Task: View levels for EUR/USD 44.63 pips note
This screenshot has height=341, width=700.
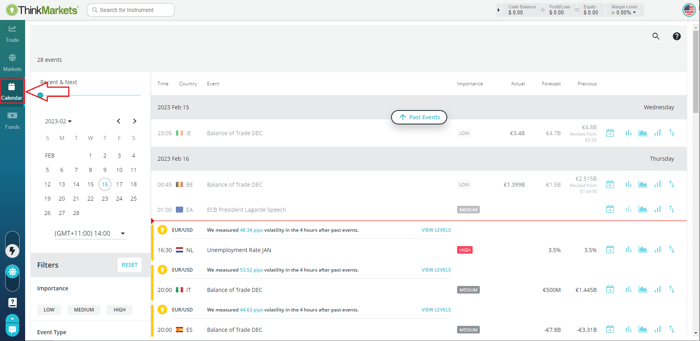Action: click(436, 310)
